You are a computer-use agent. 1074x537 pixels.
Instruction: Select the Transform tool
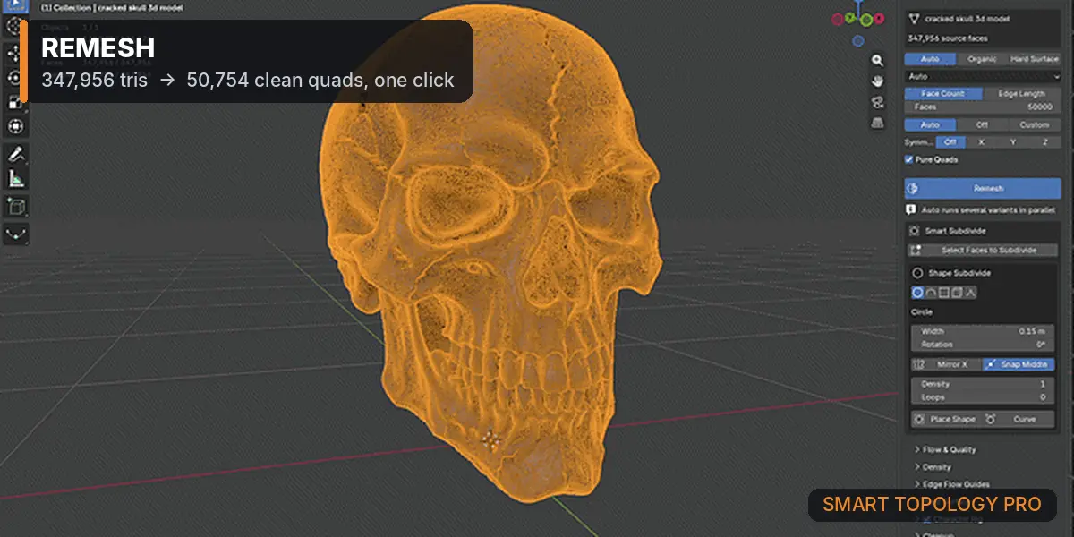click(x=16, y=127)
